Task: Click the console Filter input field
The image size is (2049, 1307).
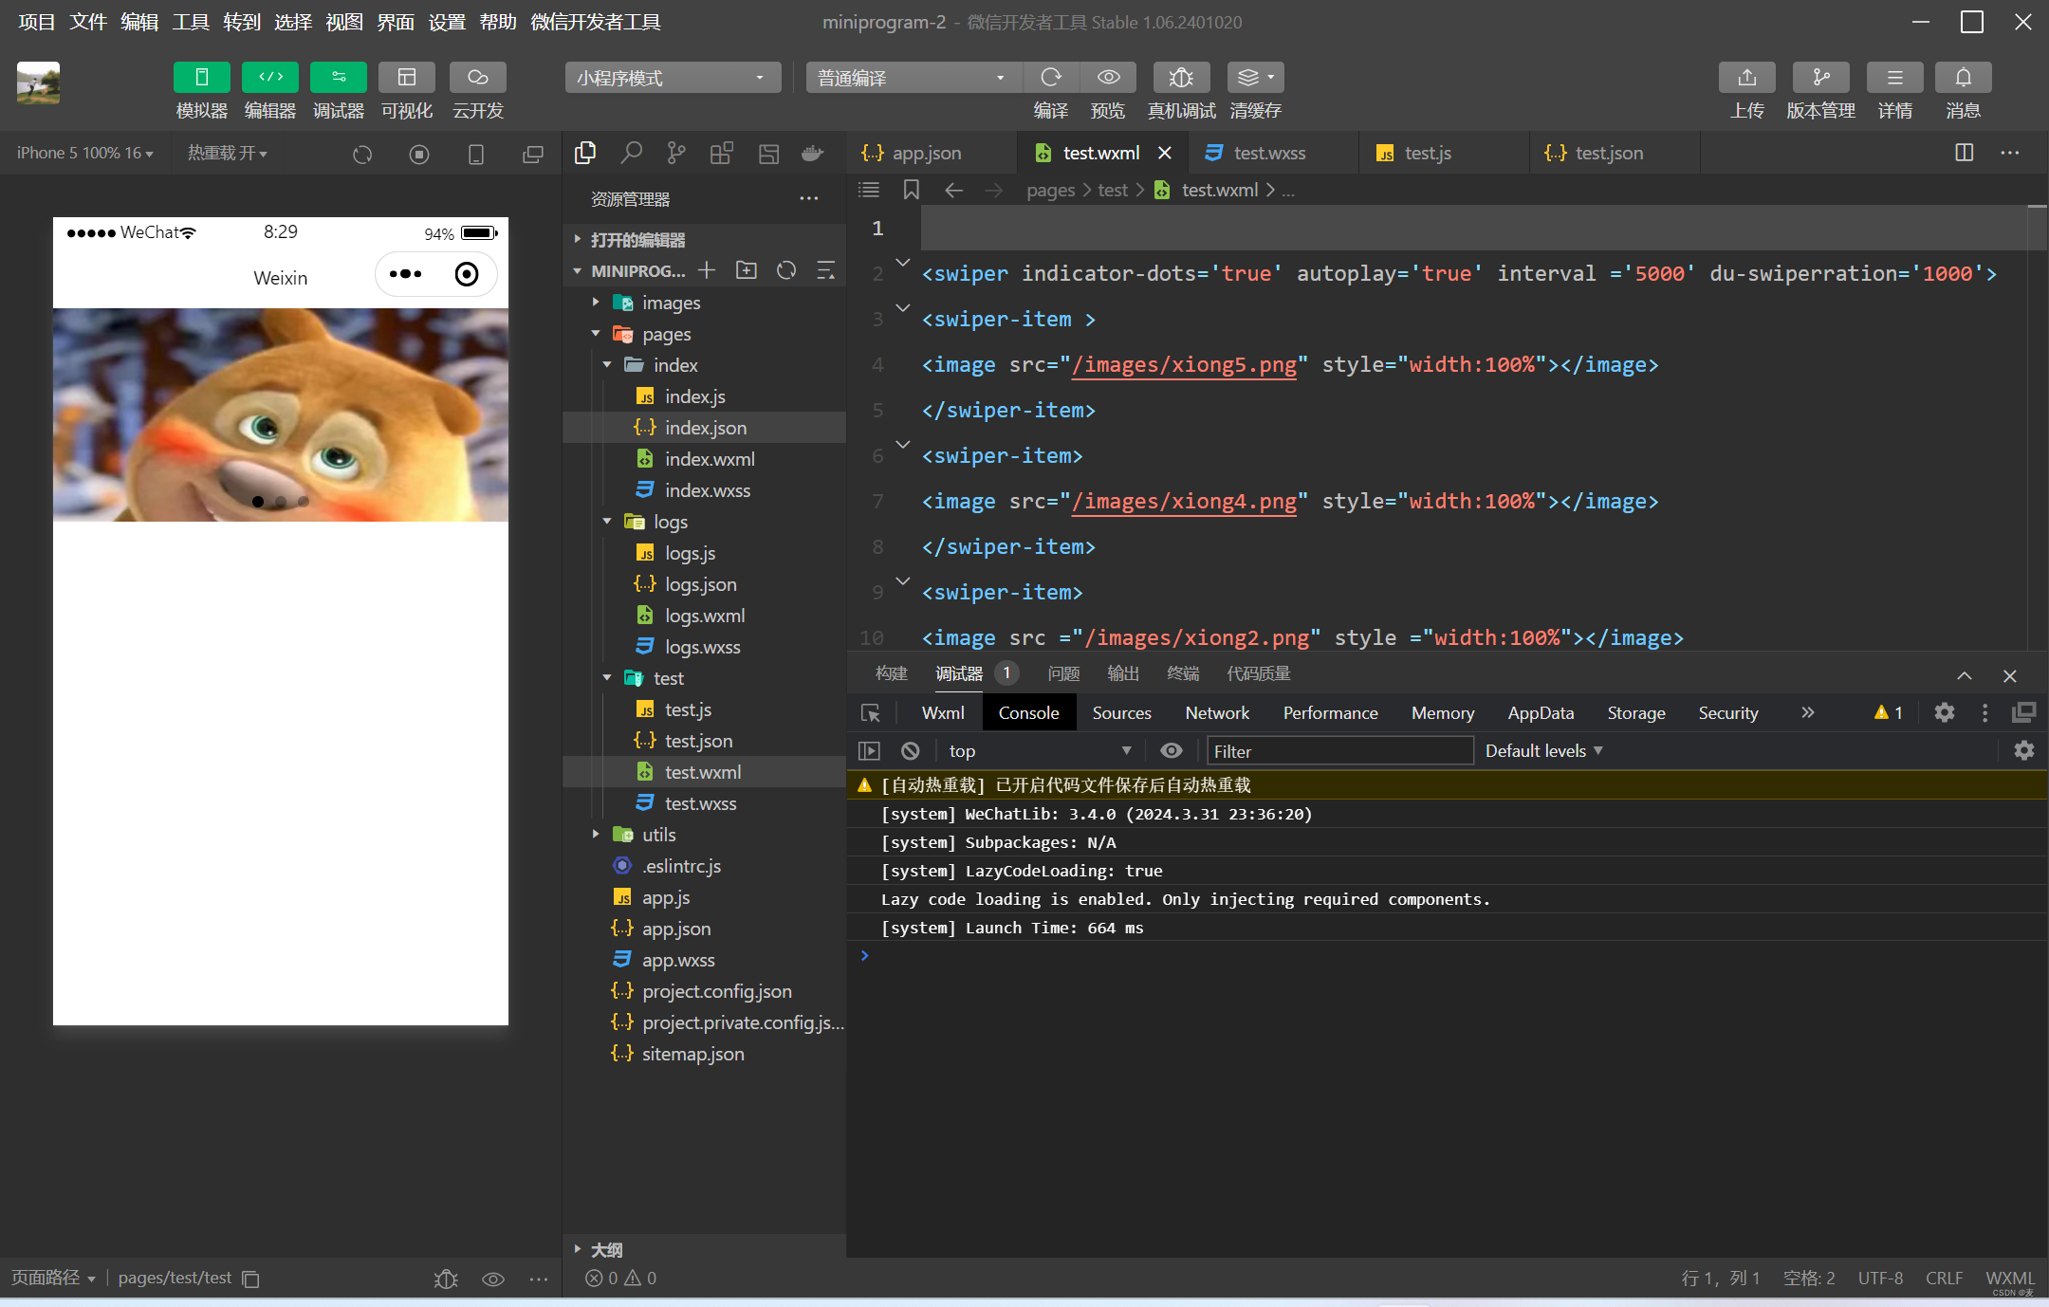Action: coord(1339,750)
